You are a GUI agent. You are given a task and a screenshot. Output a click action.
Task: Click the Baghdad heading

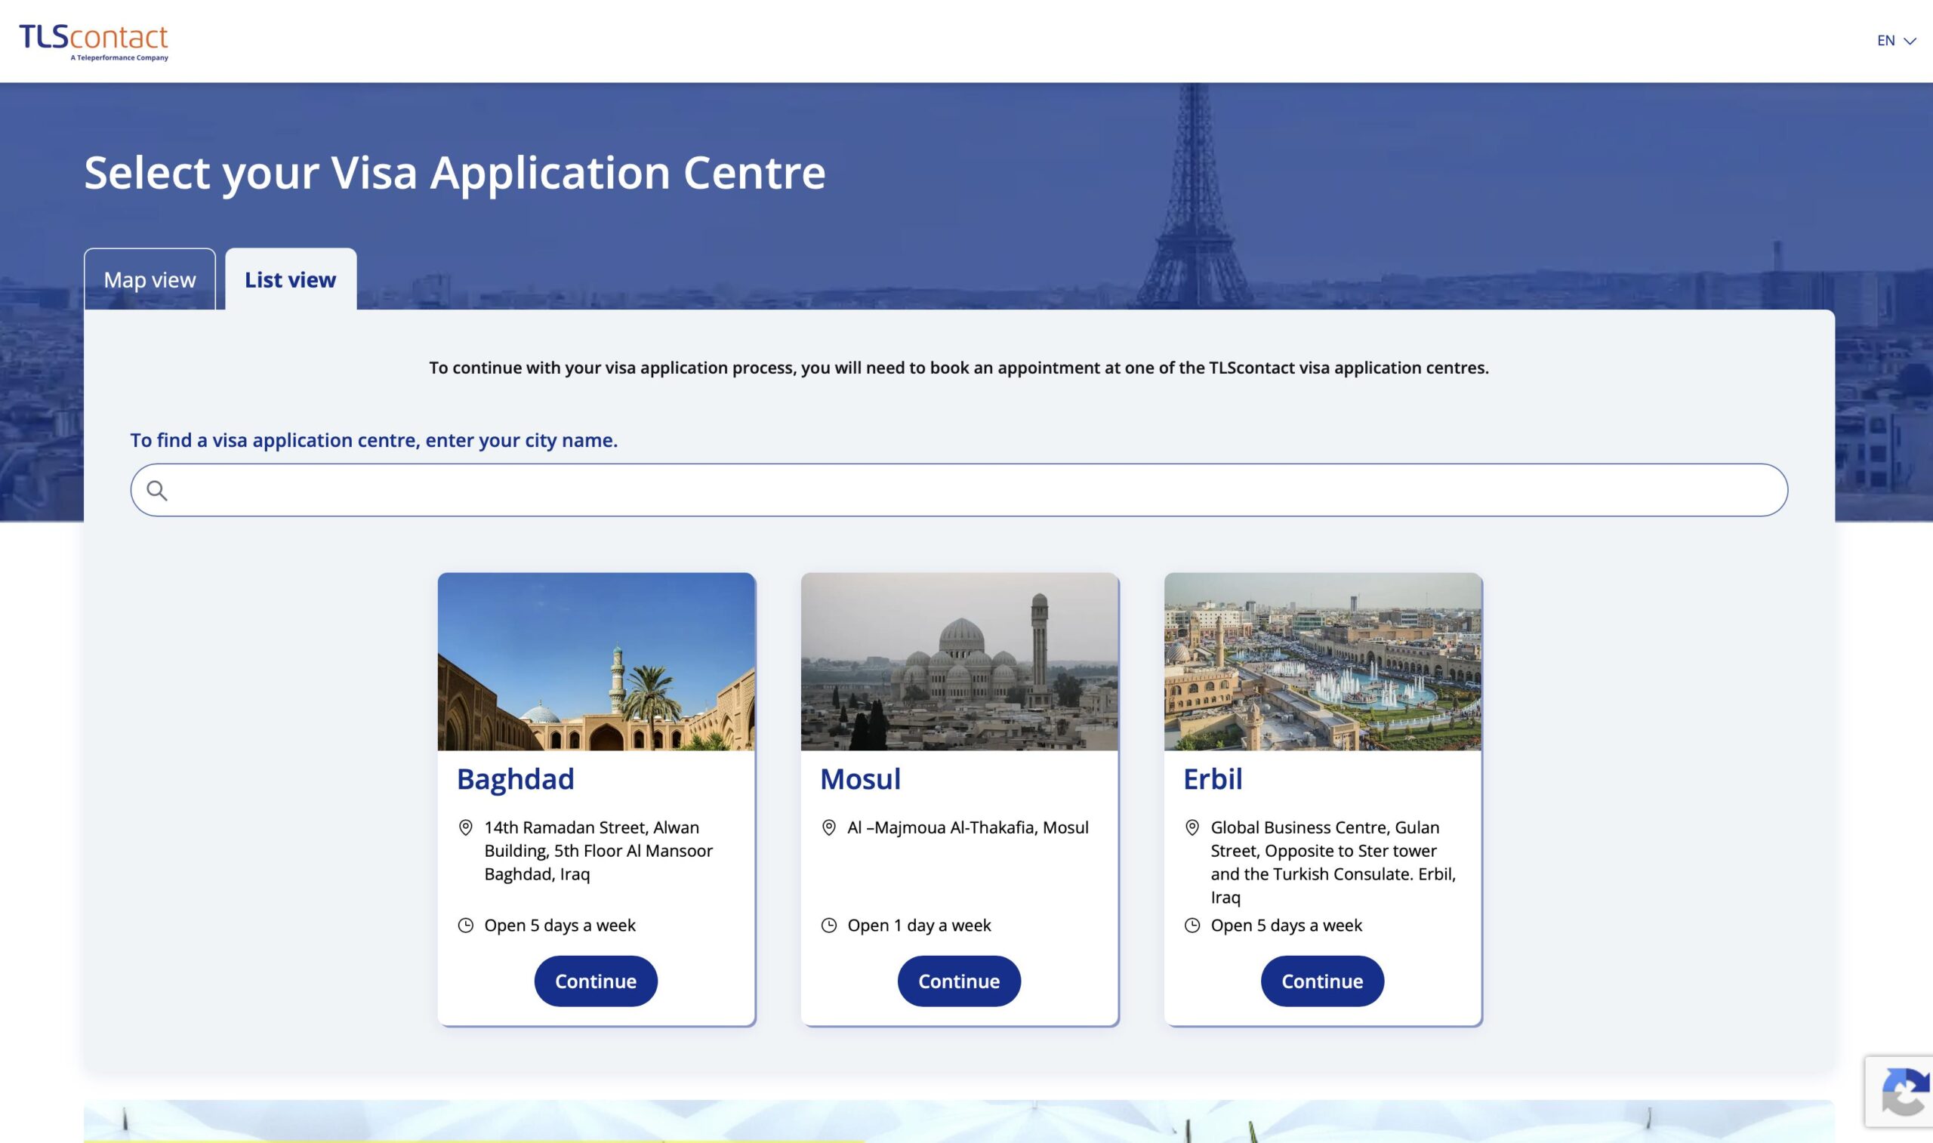click(515, 778)
